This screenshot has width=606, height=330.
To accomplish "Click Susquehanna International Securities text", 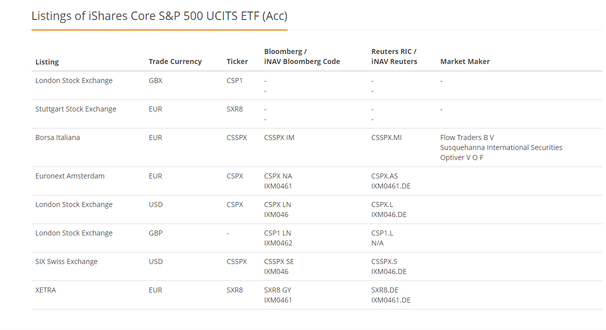I will 501,147.
